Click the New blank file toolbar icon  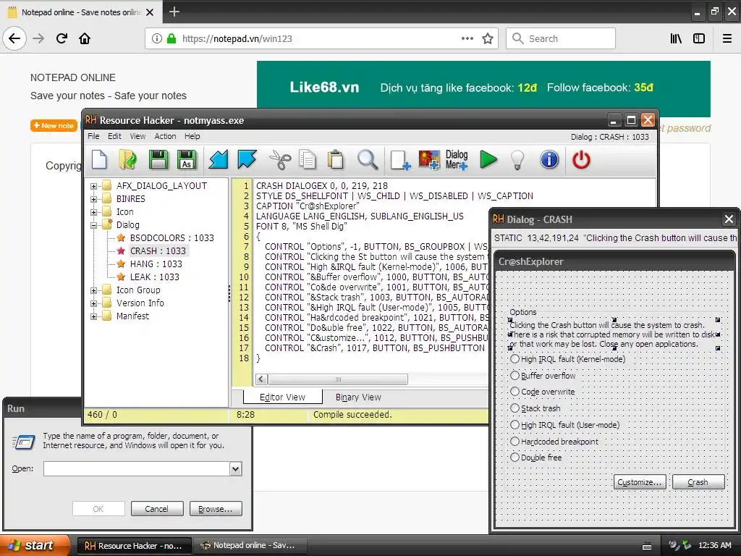coord(99,159)
